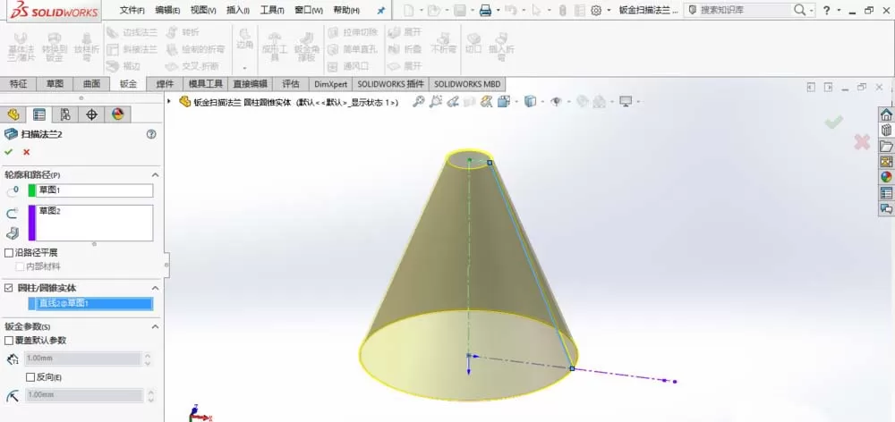Switch to the 草图 tab
The height and width of the screenshot is (422, 895).
coord(55,84)
